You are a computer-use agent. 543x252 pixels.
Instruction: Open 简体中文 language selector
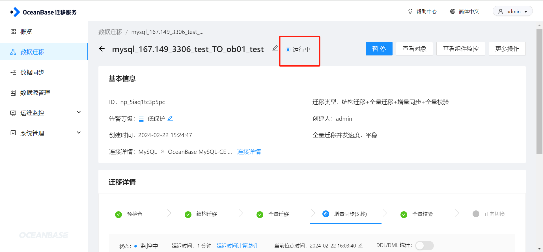(465, 11)
